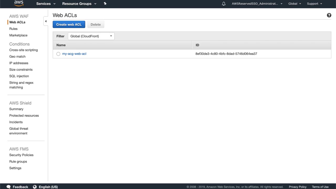
Task: Expand the Resource Groups menu
Action: (79, 4)
